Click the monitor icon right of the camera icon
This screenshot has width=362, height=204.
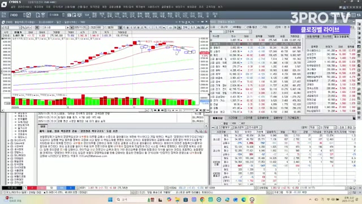coord(79,15)
